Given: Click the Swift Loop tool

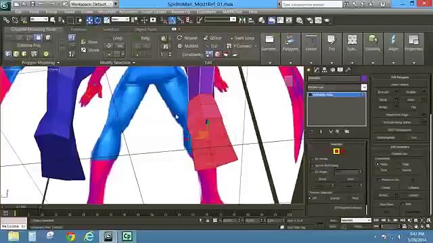Looking at the screenshot, I should (x=242, y=38).
